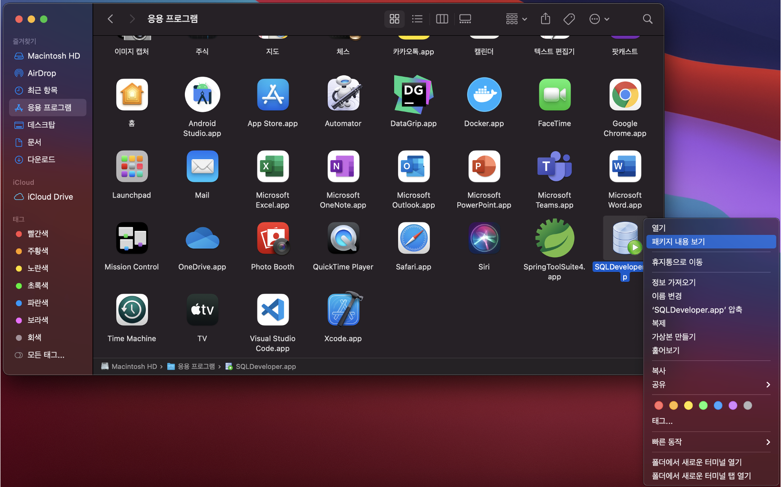The width and height of the screenshot is (781, 487).
Task: Go forward with the forward arrow
Action: pos(132,19)
